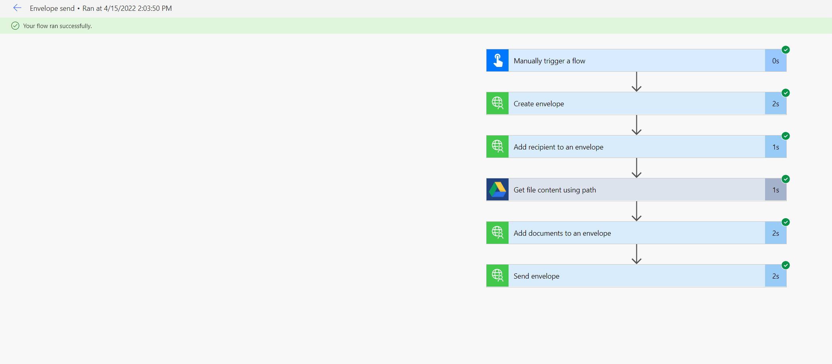Viewport: 832px width, 364px height.
Task: Click the green success icon in the notification banner
Action: [15, 26]
